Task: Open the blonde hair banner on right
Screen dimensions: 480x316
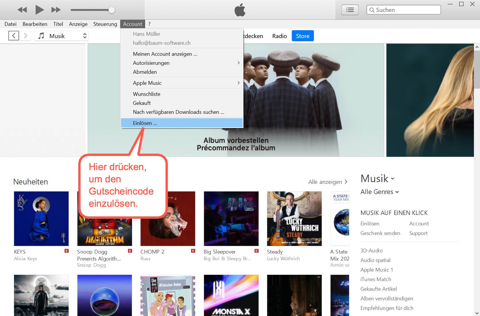Action: click(430, 100)
